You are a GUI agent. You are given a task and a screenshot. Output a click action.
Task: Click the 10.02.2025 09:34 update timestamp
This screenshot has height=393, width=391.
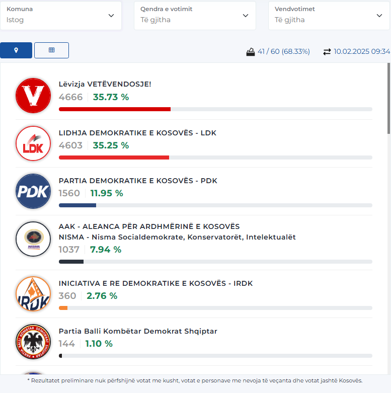(x=362, y=51)
